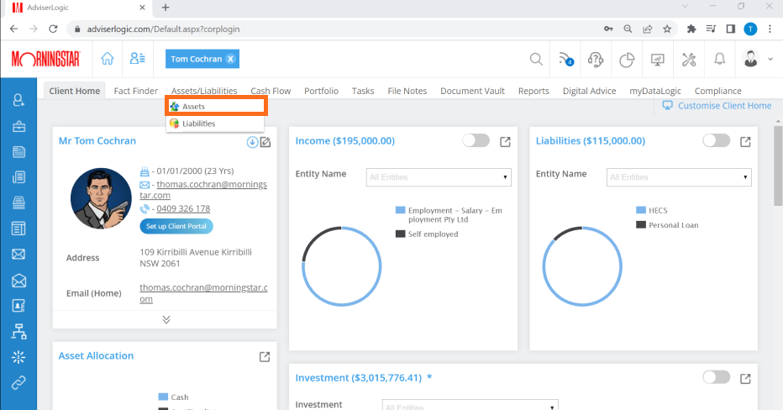Open the support headset icon
The height and width of the screenshot is (410, 783).
[x=596, y=60]
